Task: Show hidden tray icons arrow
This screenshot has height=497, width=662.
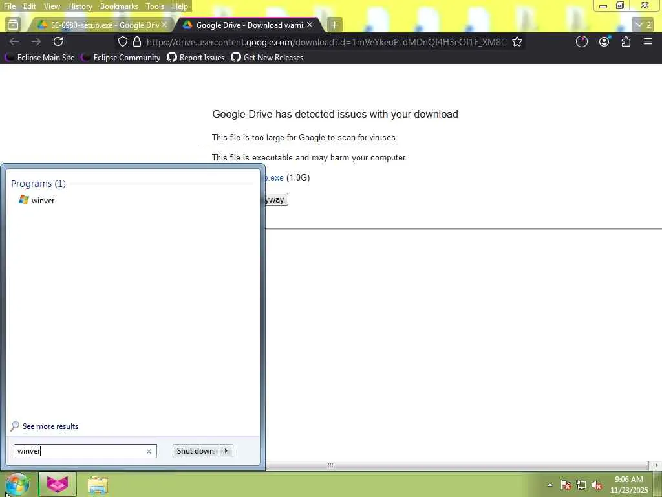Action: [550, 485]
